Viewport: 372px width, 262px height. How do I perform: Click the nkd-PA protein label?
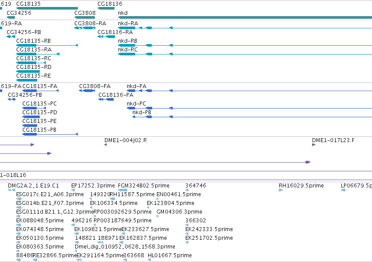pos(137,86)
